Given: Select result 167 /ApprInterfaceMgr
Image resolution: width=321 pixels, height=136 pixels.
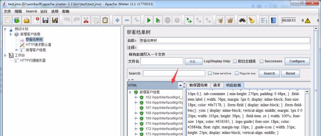Looking at the screenshot, I should tap(164, 108).
